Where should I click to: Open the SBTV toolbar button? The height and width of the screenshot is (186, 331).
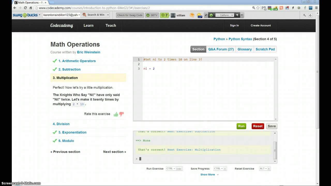[152, 15]
